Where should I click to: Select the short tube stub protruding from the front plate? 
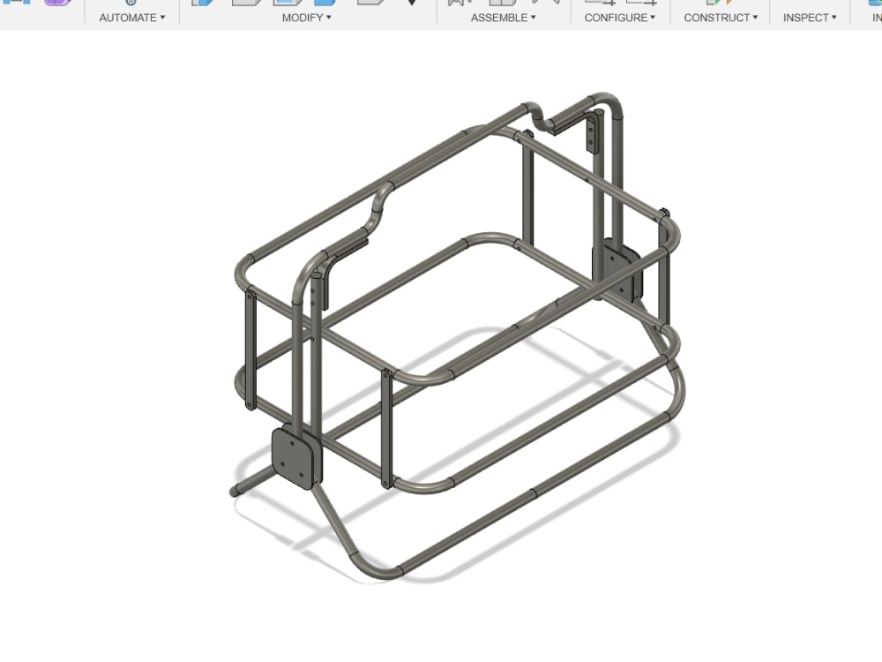coord(252,483)
